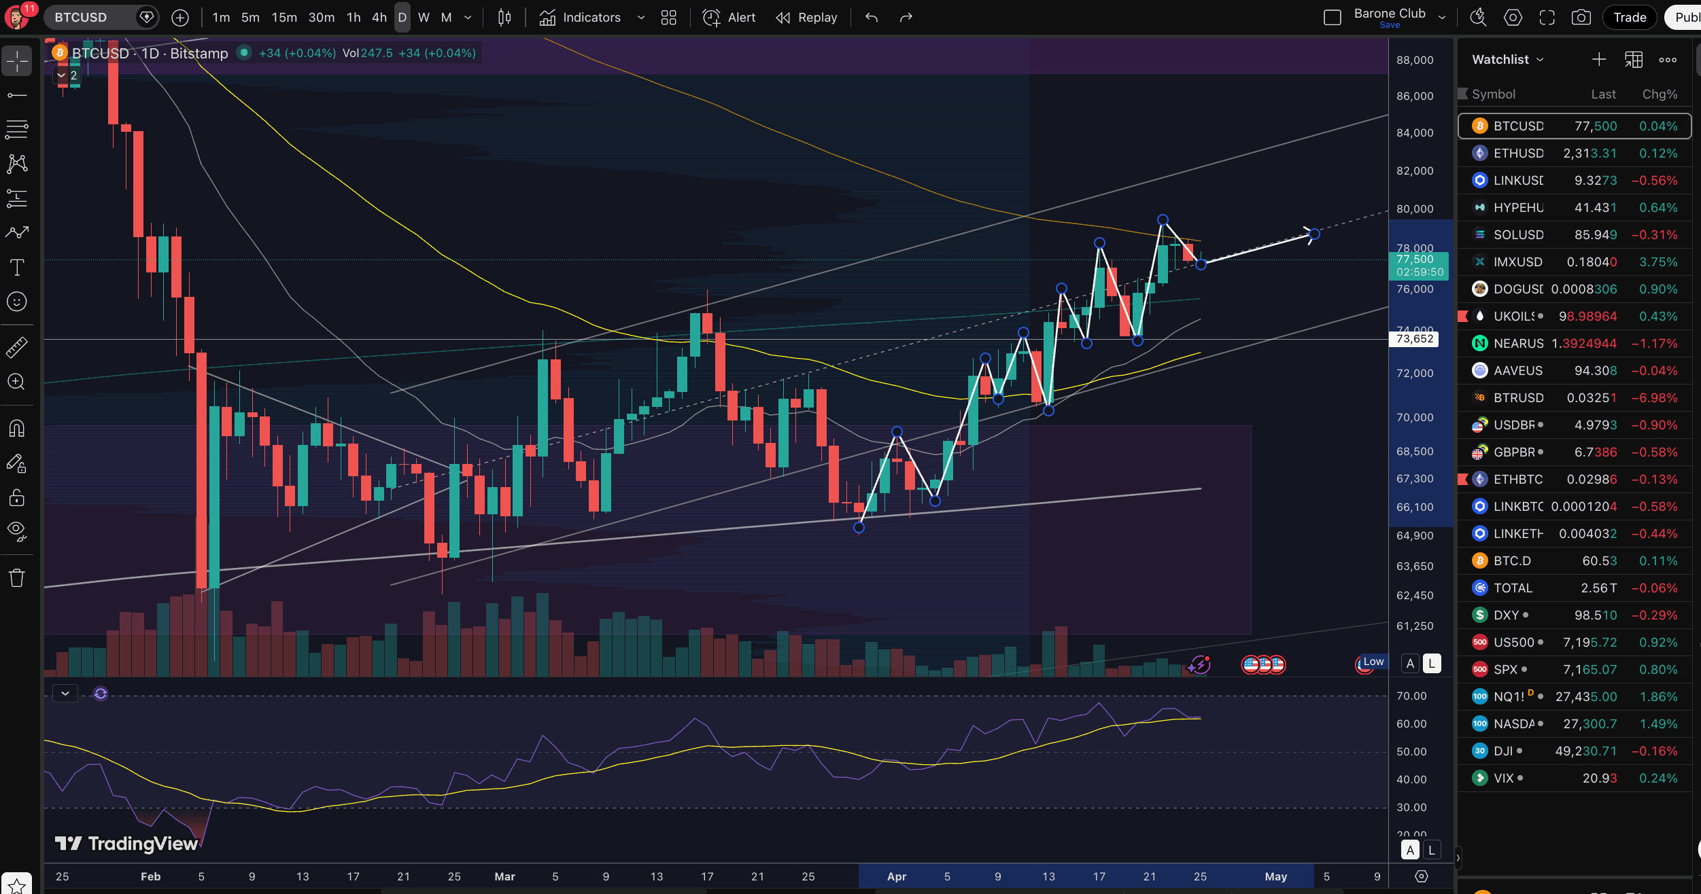Collapse the RSI pane legend chevron
This screenshot has height=894, width=1701.
[65, 694]
